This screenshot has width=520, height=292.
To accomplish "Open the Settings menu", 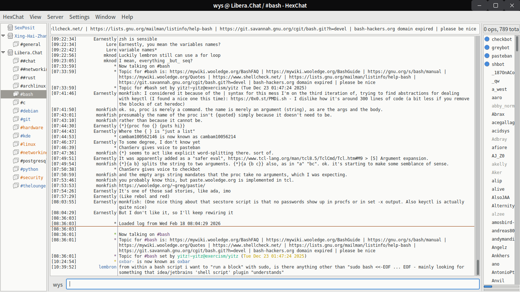I will (79, 17).
